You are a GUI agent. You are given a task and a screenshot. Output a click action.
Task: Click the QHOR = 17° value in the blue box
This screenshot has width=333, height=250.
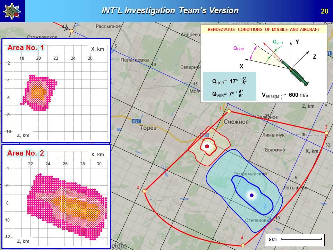click(229, 81)
